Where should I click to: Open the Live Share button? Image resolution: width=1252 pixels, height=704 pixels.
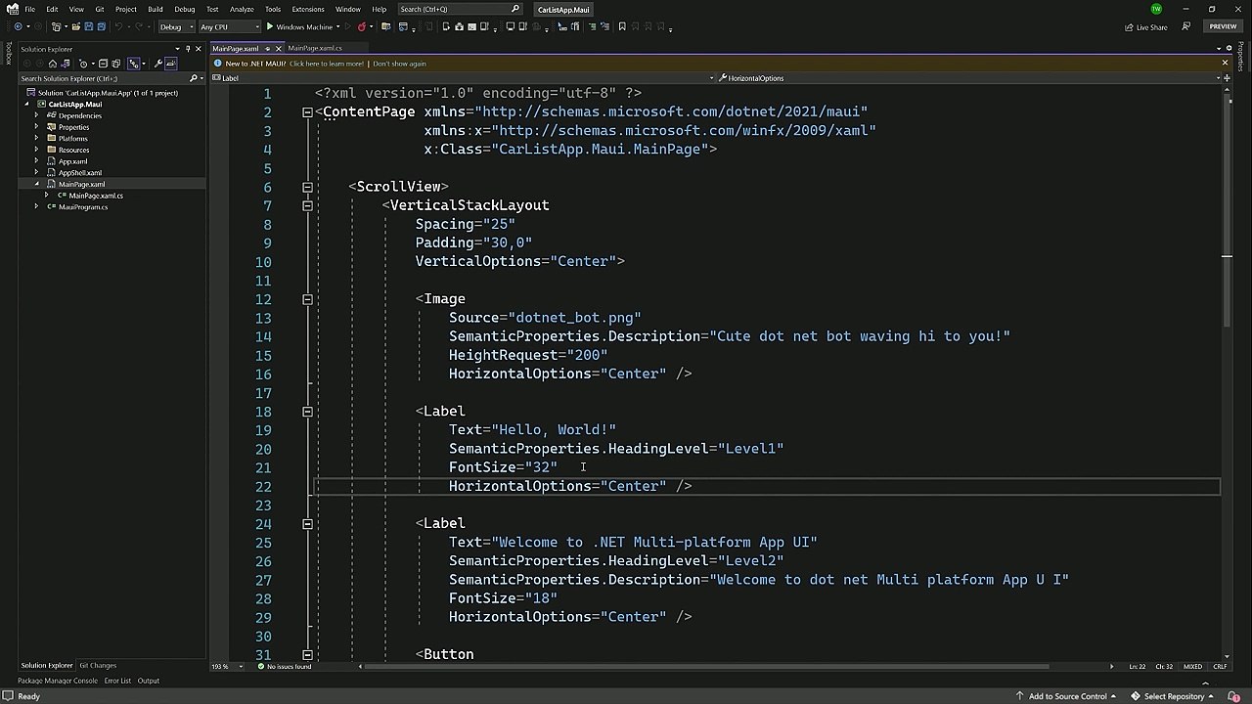[1146, 27]
